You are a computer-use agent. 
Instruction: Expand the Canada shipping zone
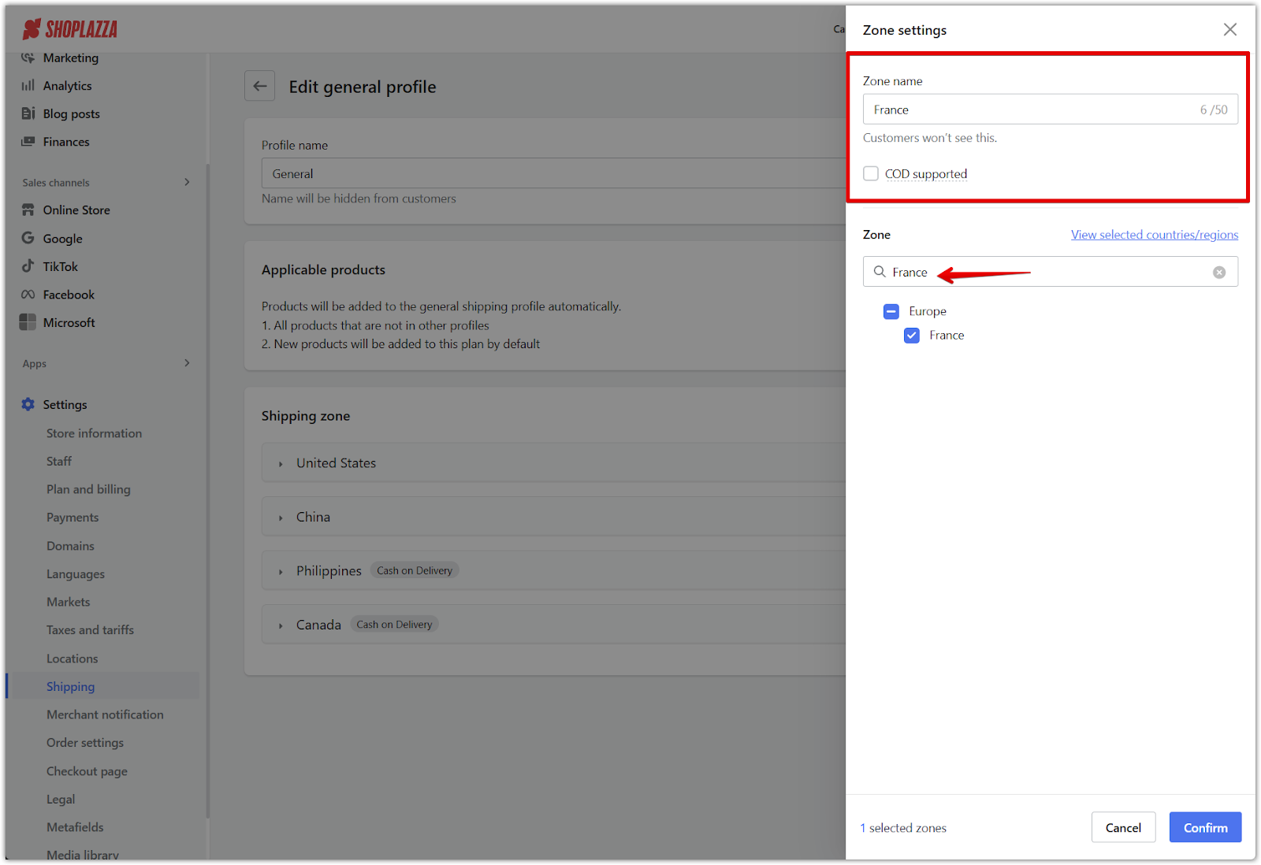281,626
